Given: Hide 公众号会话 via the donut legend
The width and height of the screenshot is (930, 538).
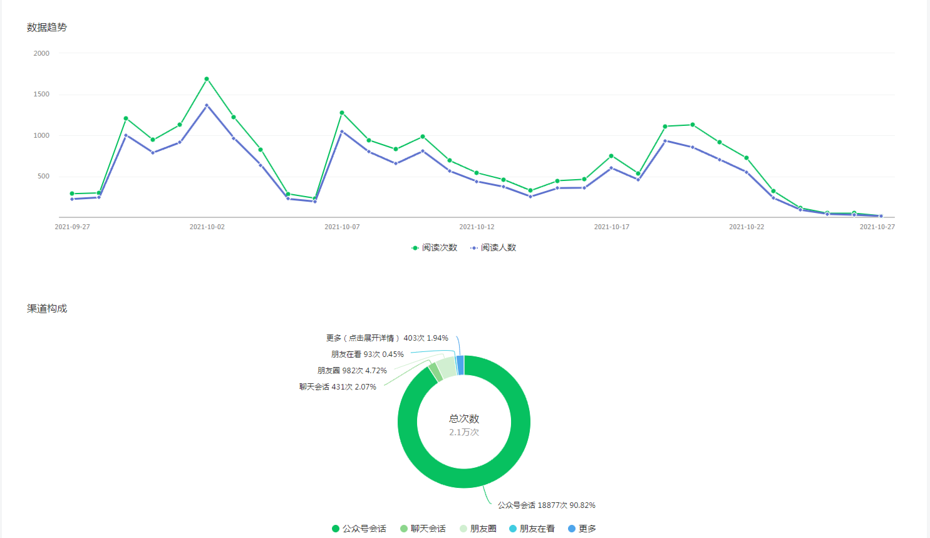Looking at the screenshot, I should pyautogui.click(x=359, y=529).
